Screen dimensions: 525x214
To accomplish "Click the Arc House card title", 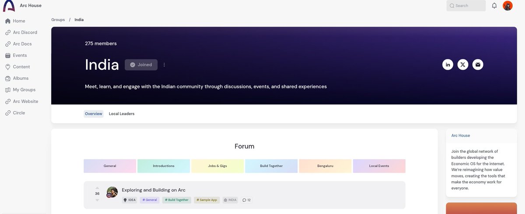I will coord(461,136).
